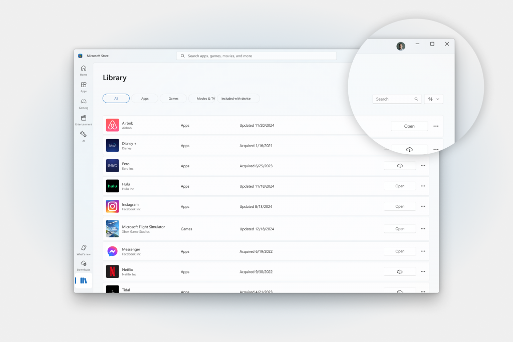Open What's new from the sidebar
The height and width of the screenshot is (342, 513).
(83, 248)
